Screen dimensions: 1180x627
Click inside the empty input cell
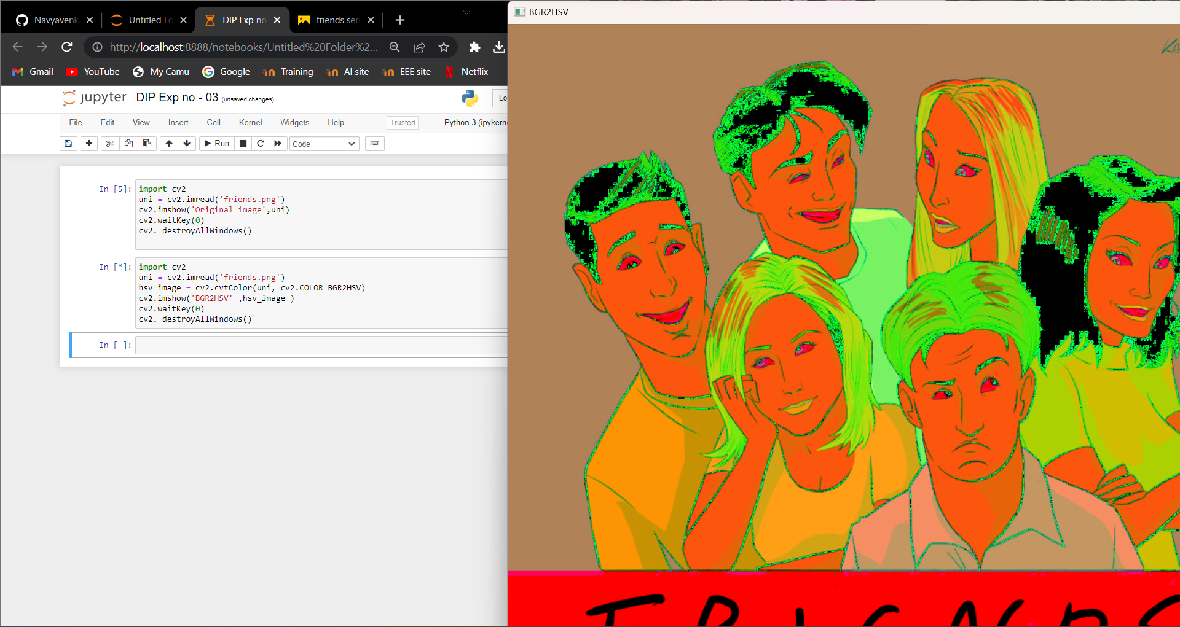pos(321,345)
